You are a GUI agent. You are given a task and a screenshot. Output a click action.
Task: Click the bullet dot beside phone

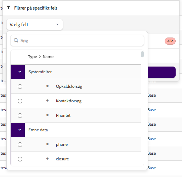(x=47, y=144)
